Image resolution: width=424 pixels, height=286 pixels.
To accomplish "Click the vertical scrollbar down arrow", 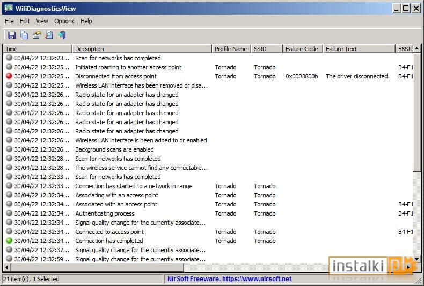I will point(416,259).
